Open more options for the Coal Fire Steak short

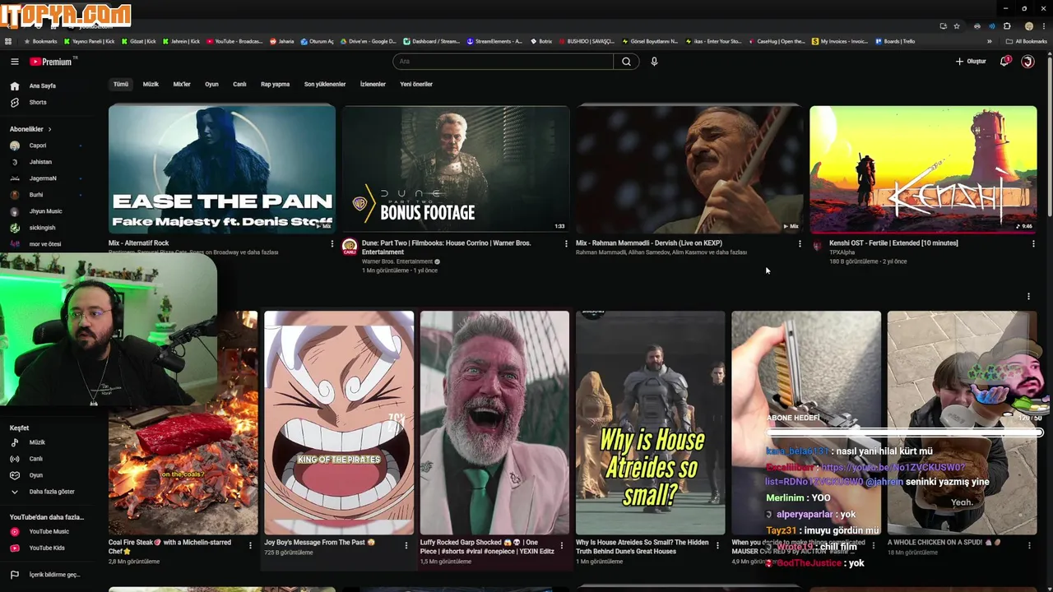(x=250, y=545)
